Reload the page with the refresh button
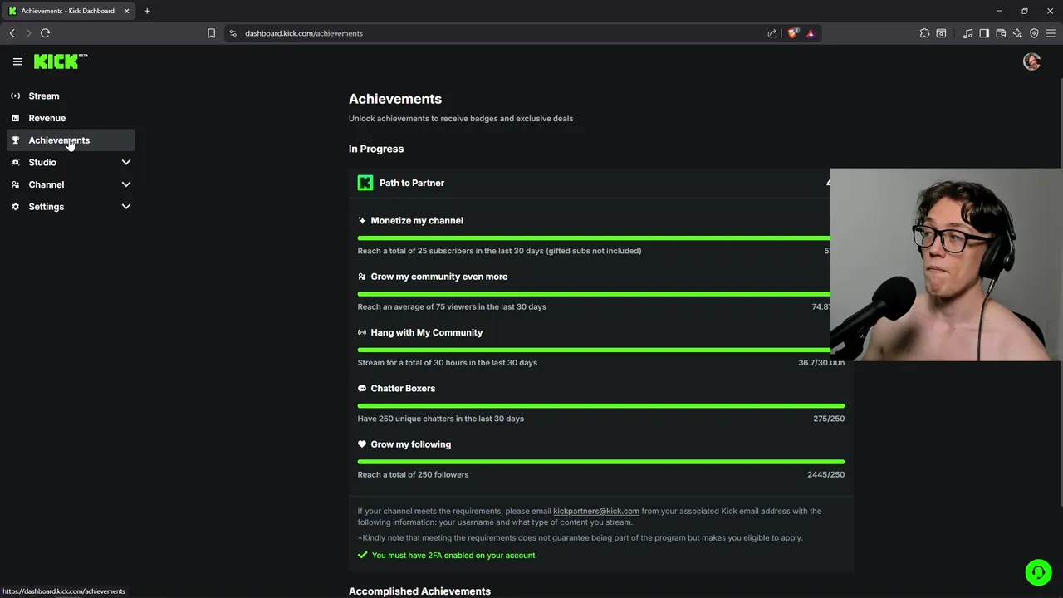The image size is (1063, 598). [45, 33]
